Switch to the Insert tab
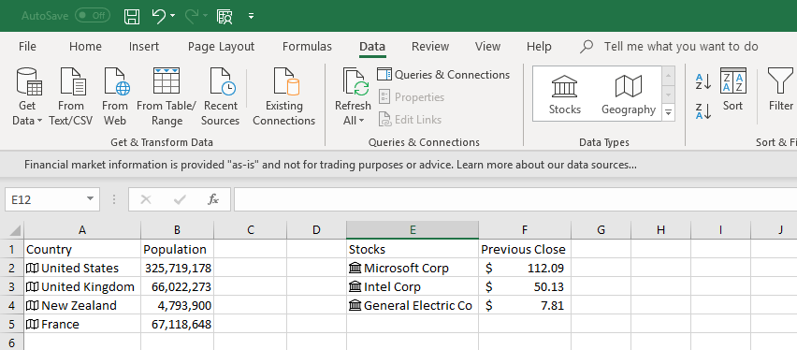Image resolution: width=797 pixels, height=350 pixels. pyautogui.click(x=144, y=46)
